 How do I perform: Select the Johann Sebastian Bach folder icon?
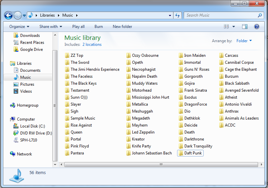(x=128, y=153)
